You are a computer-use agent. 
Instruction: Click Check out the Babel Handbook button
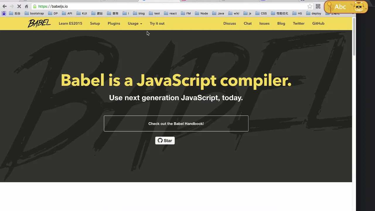[x=176, y=123]
